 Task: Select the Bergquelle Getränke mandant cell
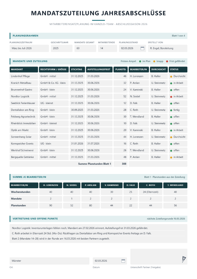pyautogui.click(x=24, y=157)
